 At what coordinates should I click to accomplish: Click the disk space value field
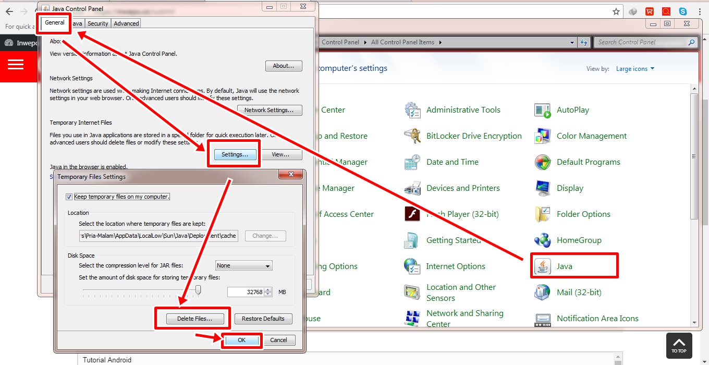point(246,293)
